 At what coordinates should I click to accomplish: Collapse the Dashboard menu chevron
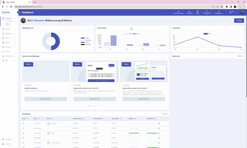[15, 18]
